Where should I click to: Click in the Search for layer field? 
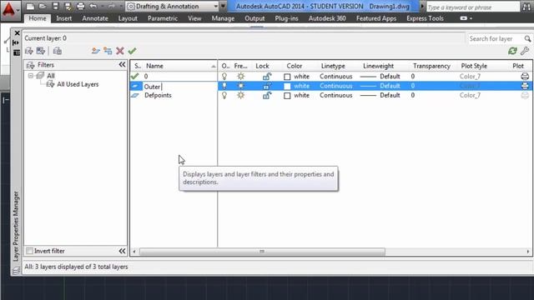click(x=496, y=39)
